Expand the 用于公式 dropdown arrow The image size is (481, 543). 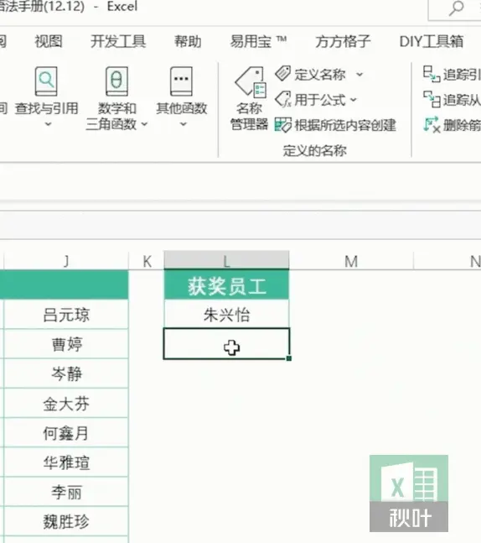353,100
